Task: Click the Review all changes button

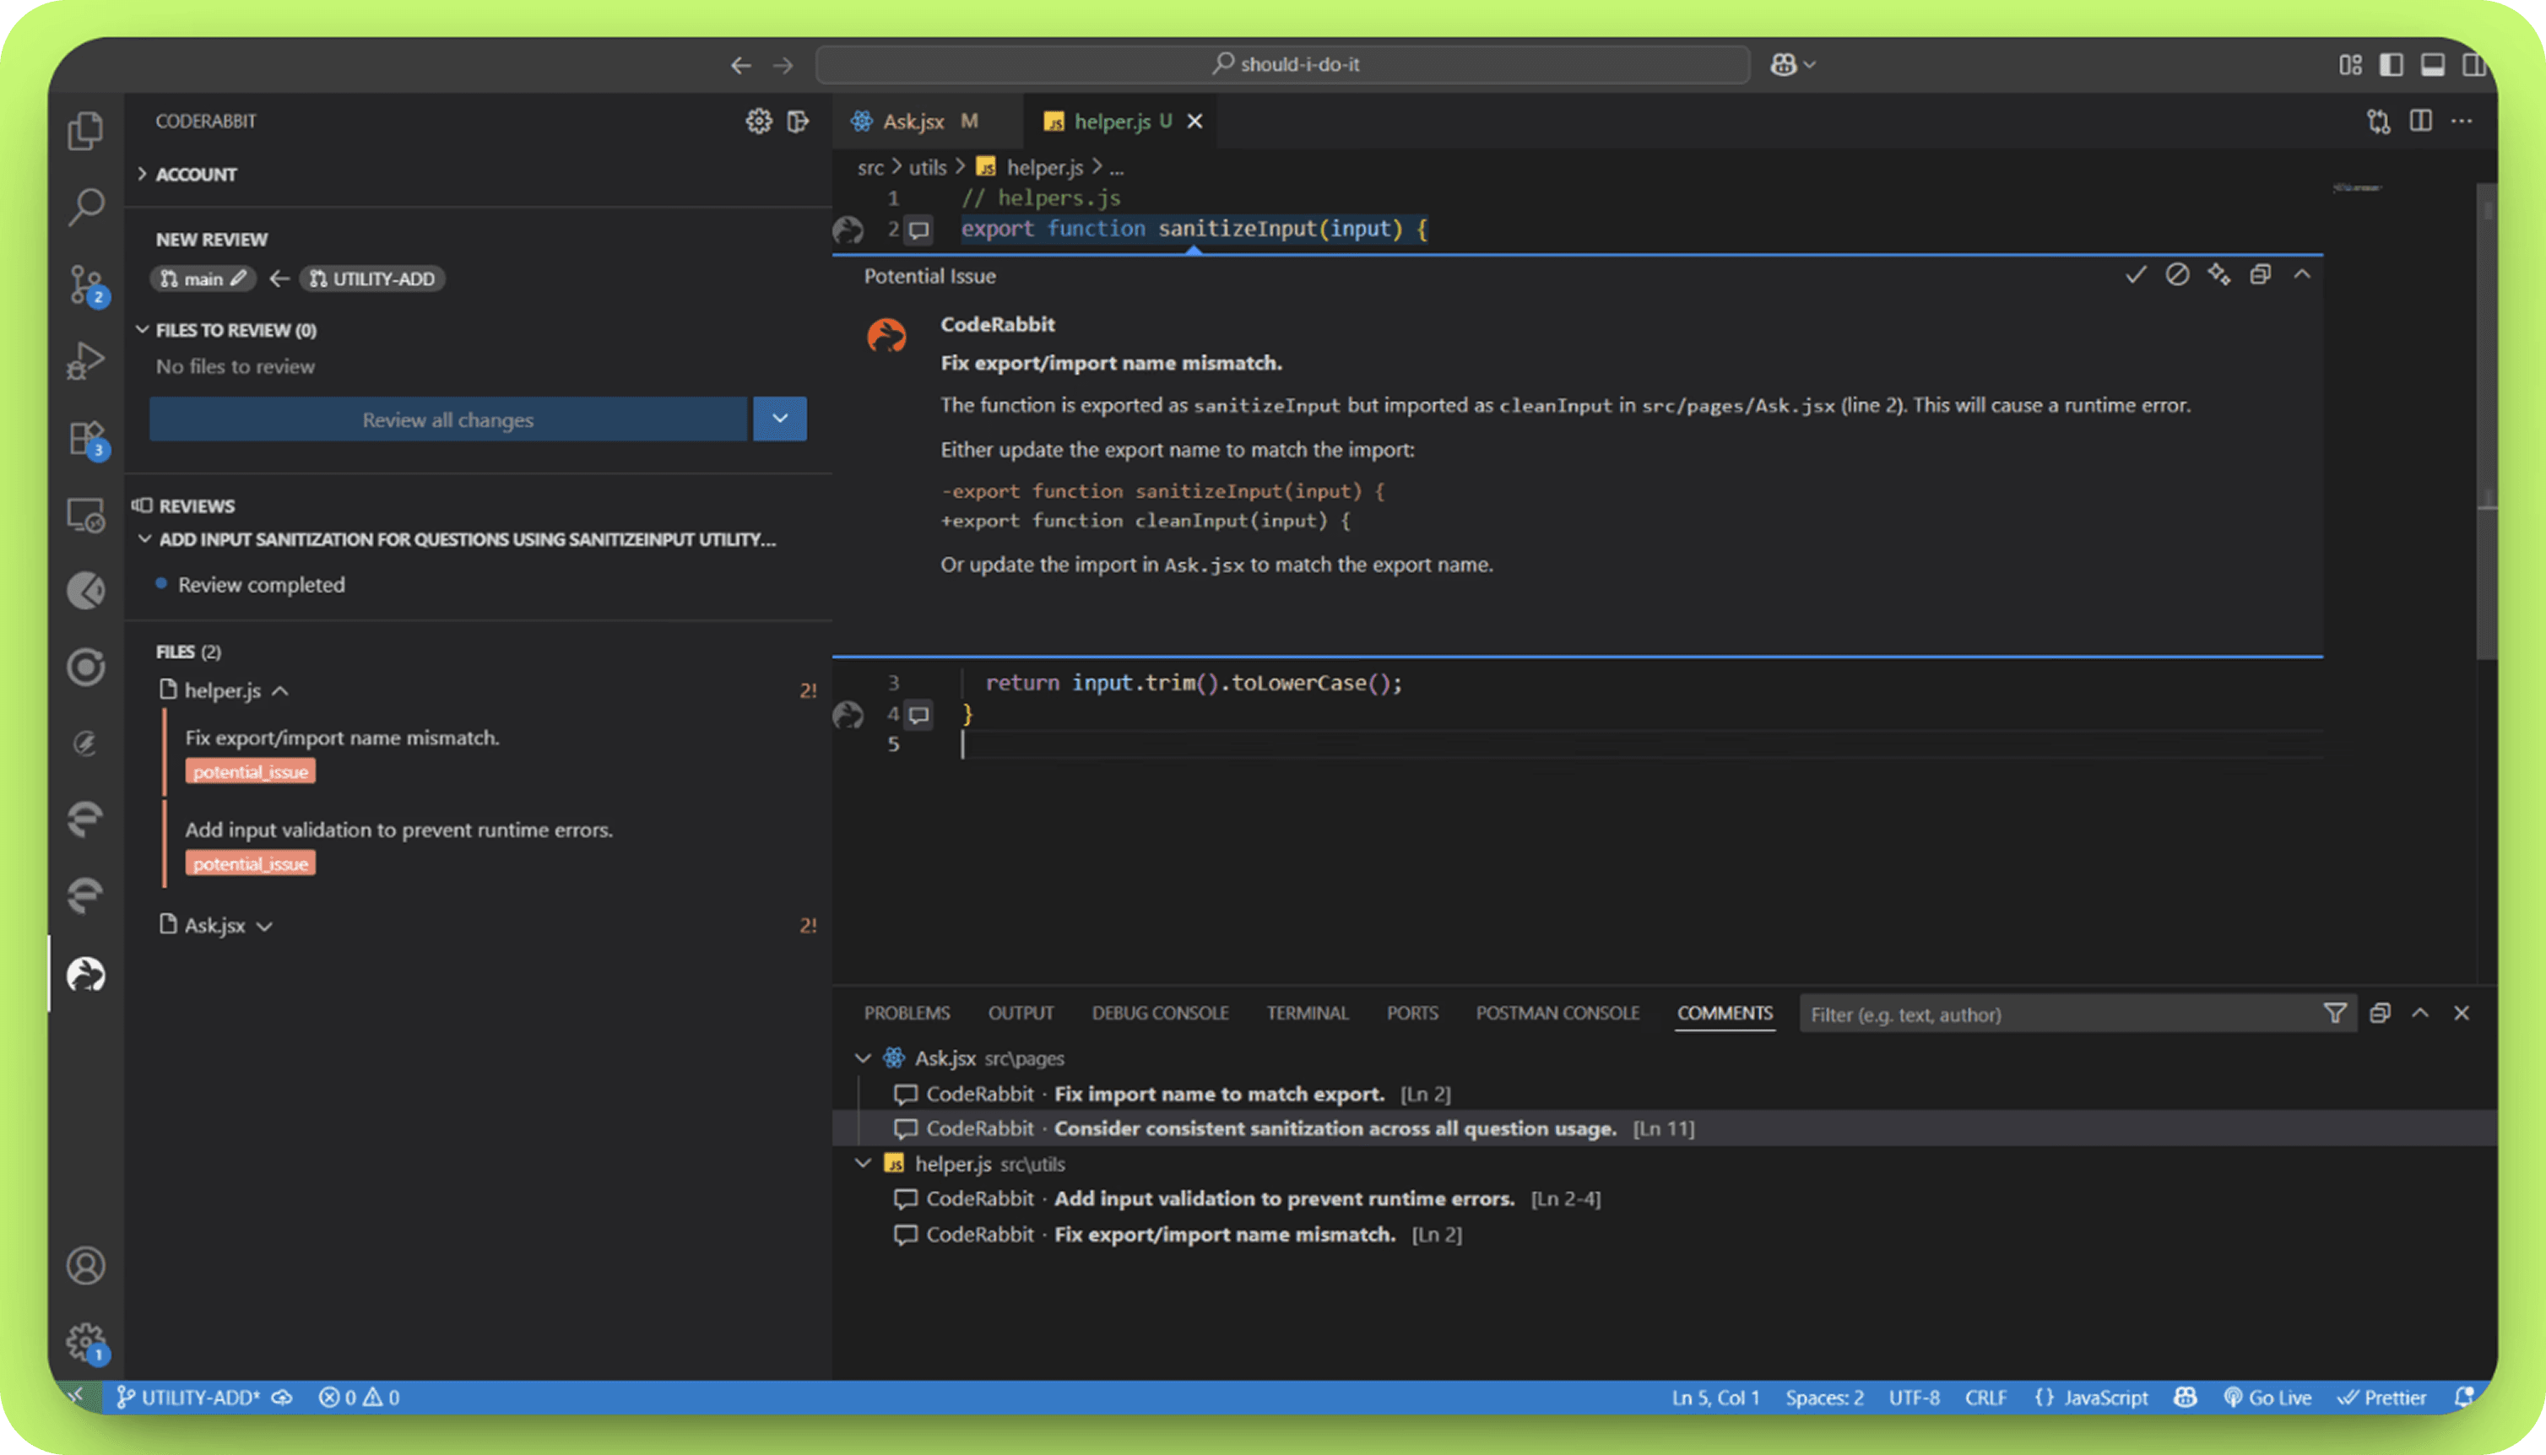Action: [x=447, y=419]
